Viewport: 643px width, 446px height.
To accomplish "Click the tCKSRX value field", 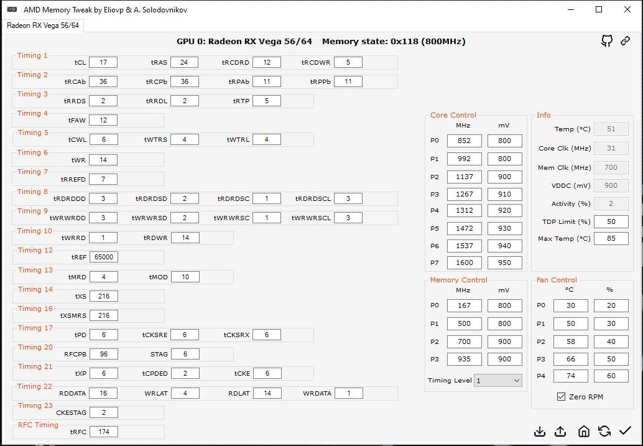I will 267,335.
